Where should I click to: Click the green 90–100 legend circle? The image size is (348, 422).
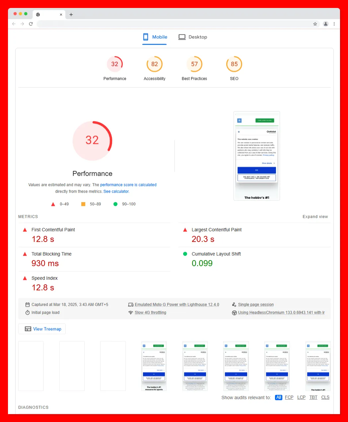pyautogui.click(x=115, y=204)
